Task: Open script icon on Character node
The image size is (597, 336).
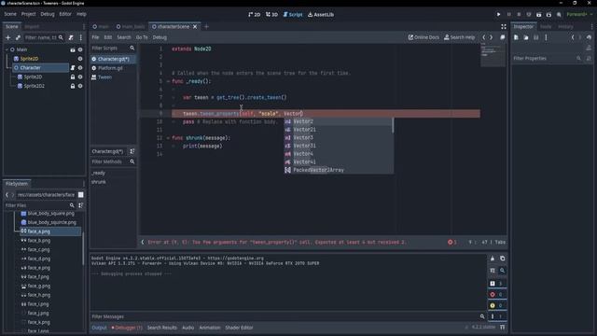Action: point(73,67)
